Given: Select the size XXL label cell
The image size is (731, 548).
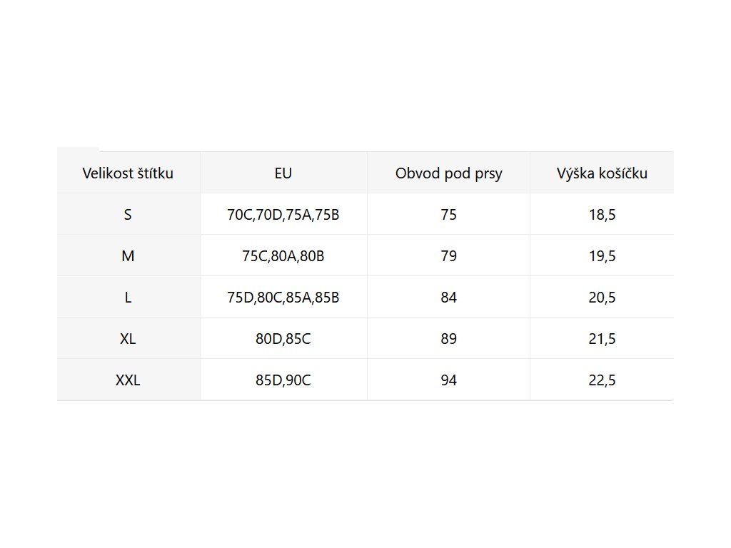Looking at the screenshot, I should click(128, 380).
